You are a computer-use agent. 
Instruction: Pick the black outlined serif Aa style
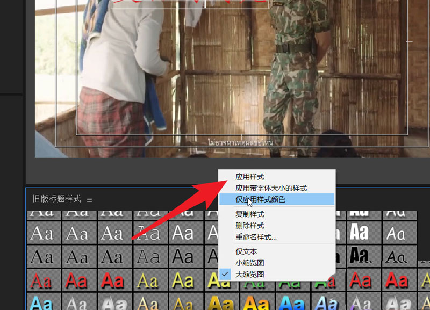[x=150, y=257]
